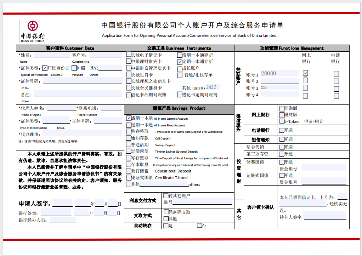Check the 转其它账户 checkbox
This screenshot has height=256, width=362.
[x=166, y=196]
